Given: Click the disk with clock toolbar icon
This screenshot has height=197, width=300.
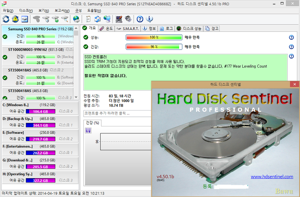Looking at the screenshot, I should pyautogui.click(x=46, y=19).
